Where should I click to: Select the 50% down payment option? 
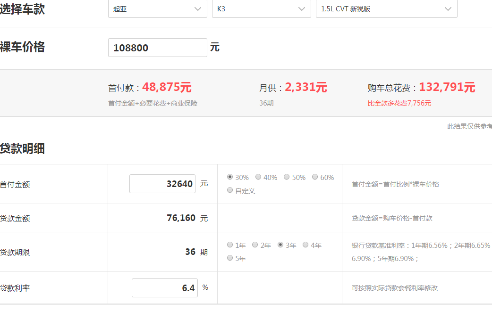(x=287, y=177)
